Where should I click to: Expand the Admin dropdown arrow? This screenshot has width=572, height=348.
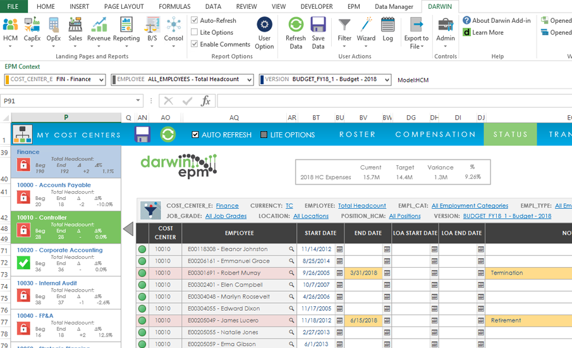(446, 46)
